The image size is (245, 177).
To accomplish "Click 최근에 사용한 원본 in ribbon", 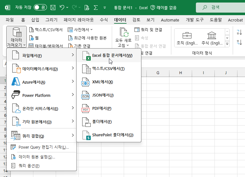I will coord(88,38).
